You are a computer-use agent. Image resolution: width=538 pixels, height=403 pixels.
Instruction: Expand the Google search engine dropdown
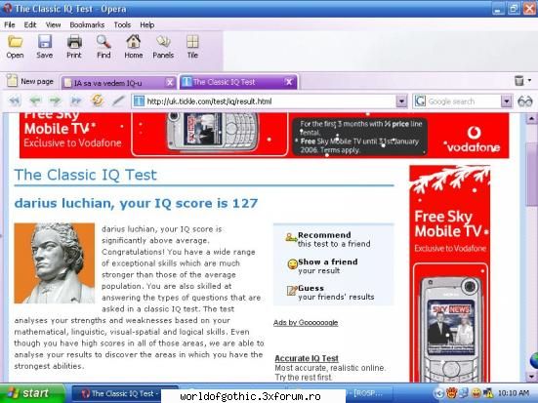[x=506, y=101]
